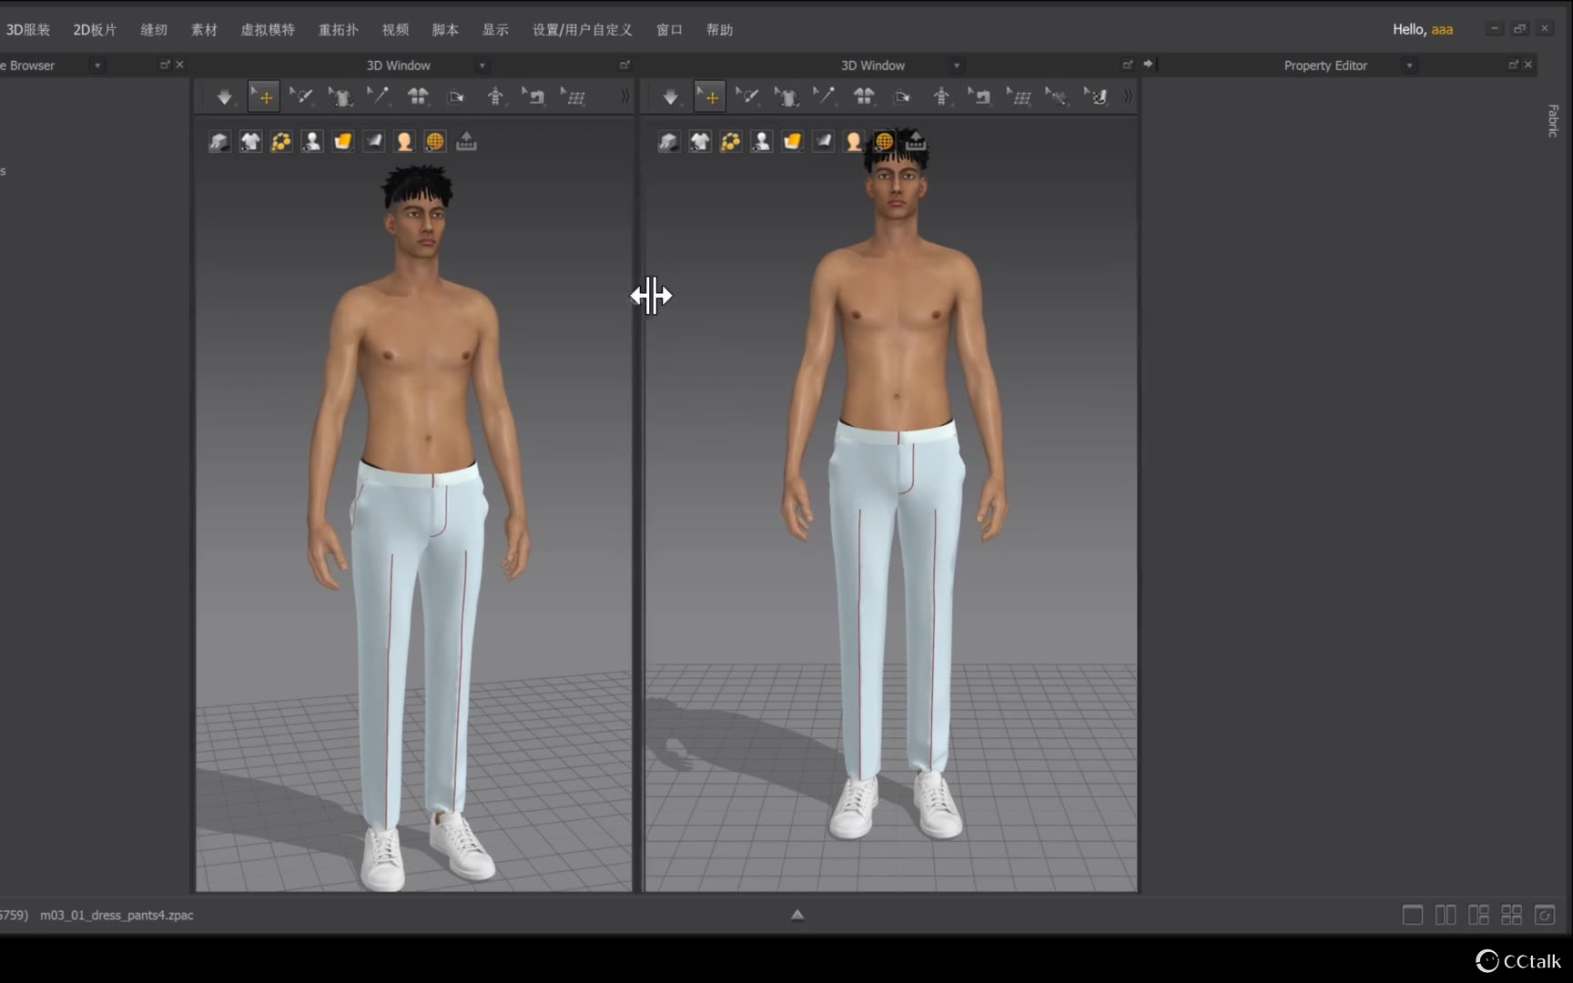Toggle the render quality cube in left 3D Window
This screenshot has height=983, width=1573.
219,141
